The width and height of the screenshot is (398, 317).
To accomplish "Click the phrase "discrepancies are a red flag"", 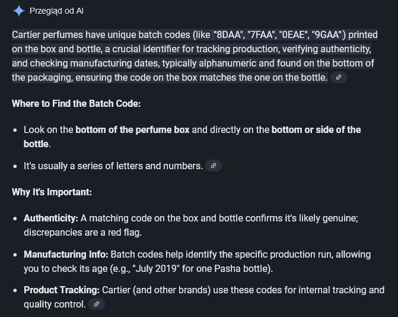I will (82, 232).
